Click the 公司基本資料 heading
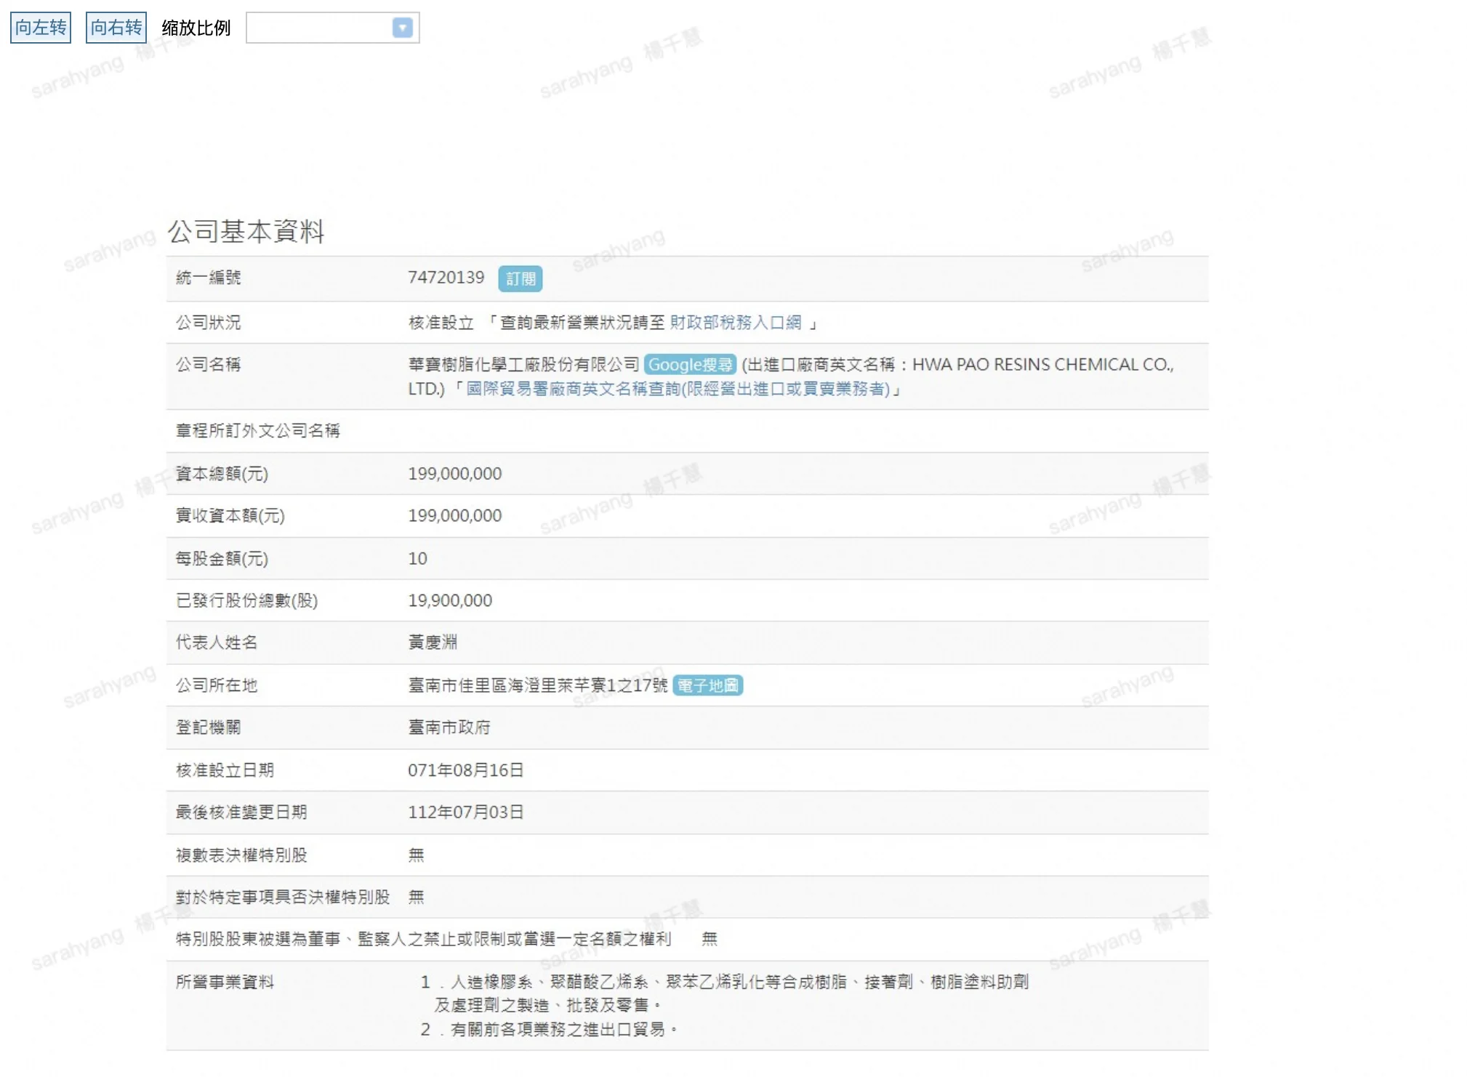 246,232
